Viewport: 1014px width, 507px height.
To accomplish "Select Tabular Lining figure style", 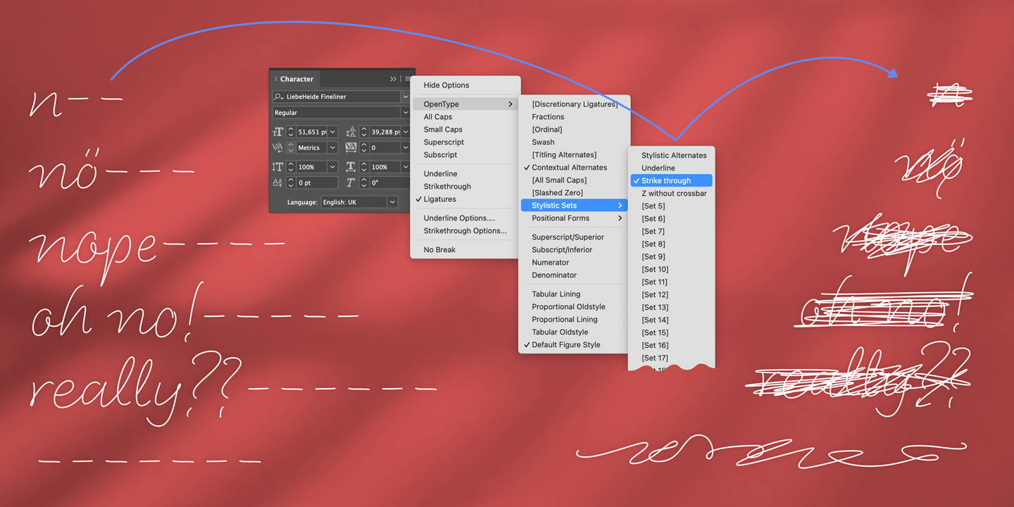I will point(556,294).
